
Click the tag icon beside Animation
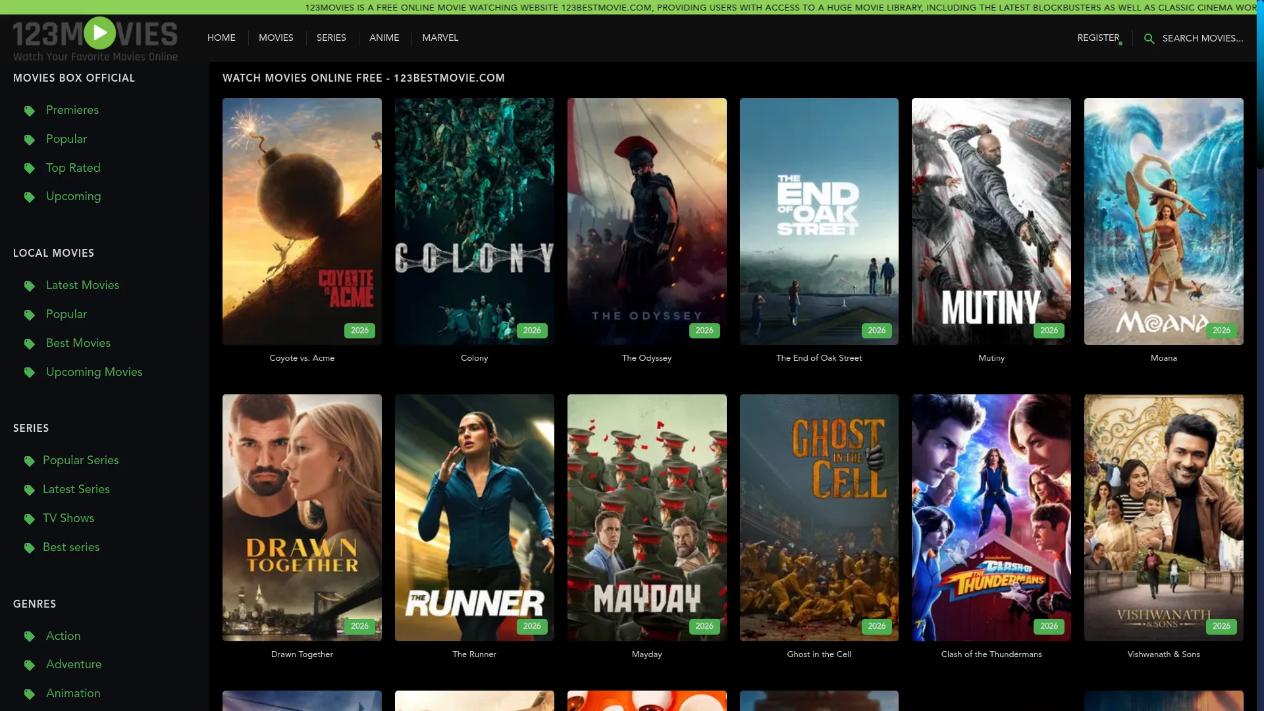30,694
